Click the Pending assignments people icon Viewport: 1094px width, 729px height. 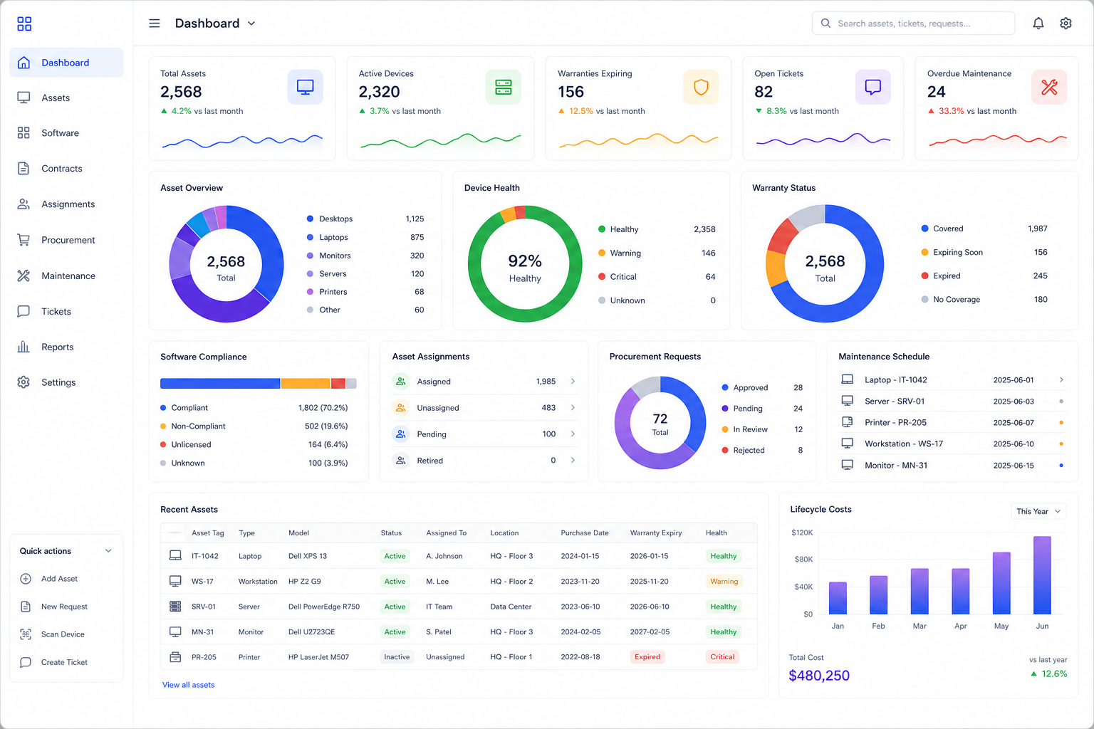[x=401, y=434]
